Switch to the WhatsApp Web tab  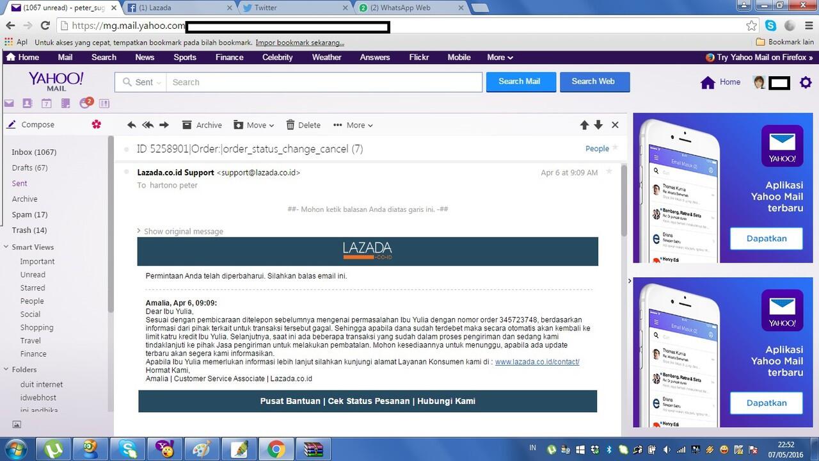[x=408, y=8]
